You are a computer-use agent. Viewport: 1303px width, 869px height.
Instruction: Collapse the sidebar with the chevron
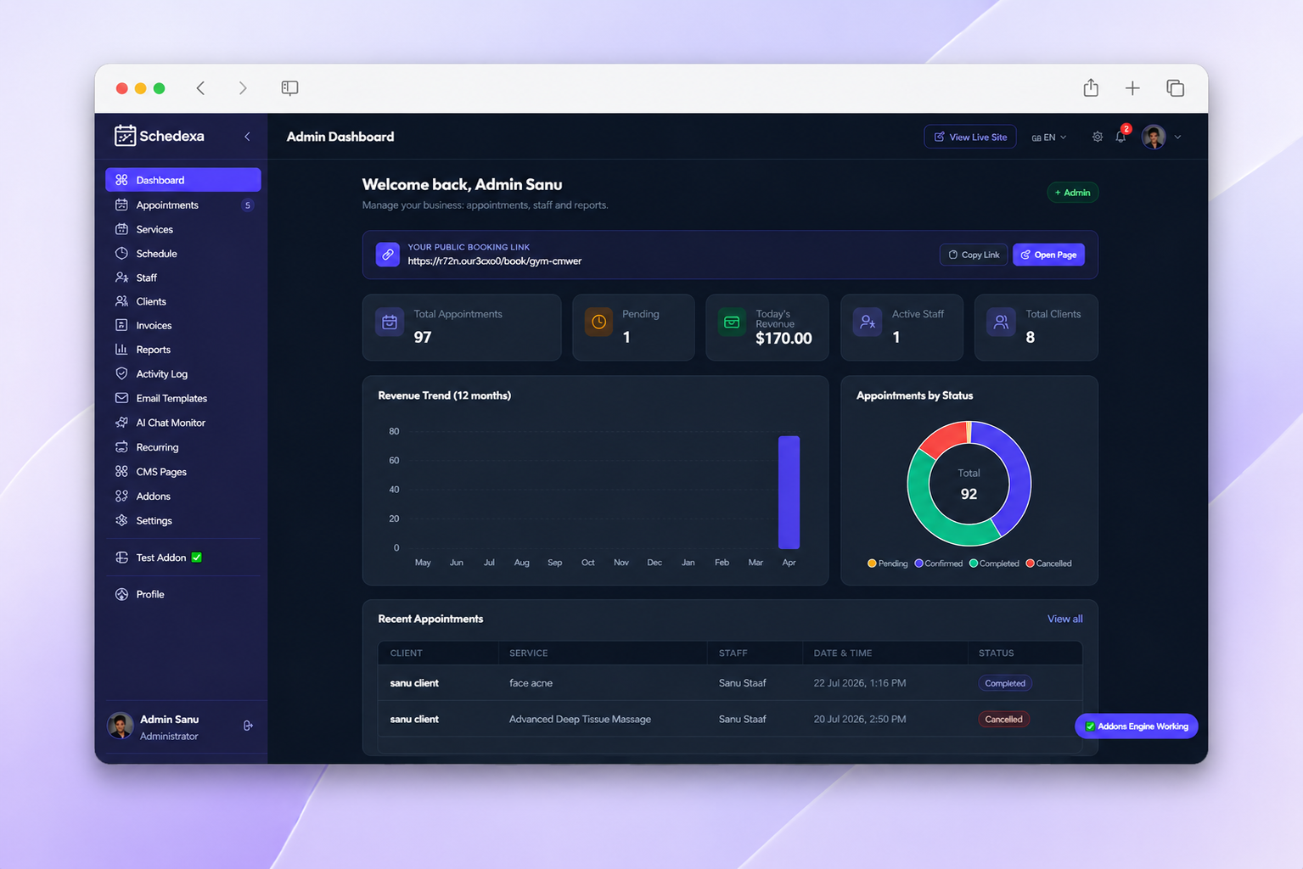click(247, 137)
